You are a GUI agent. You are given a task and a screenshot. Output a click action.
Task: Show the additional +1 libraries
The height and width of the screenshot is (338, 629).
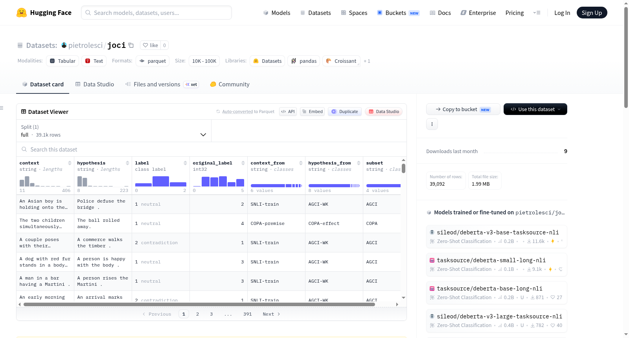coord(367,61)
